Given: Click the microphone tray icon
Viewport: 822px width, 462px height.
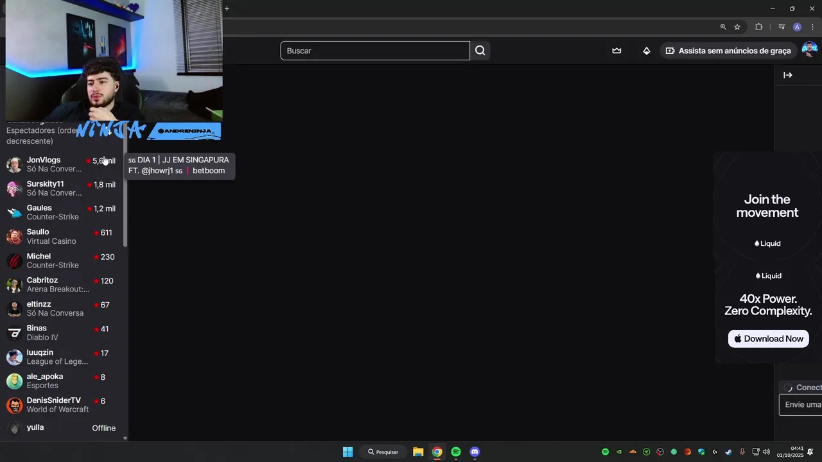Looking at the screenshot, I should pos(742,452).
